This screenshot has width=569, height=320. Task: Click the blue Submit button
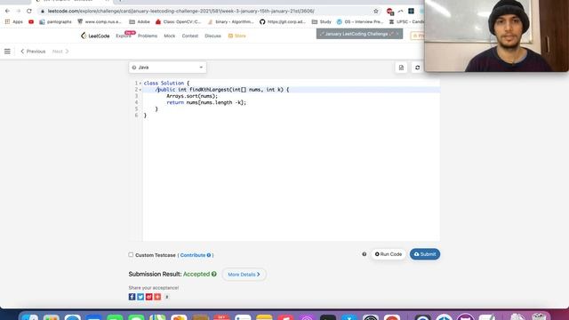pos(425,254)
